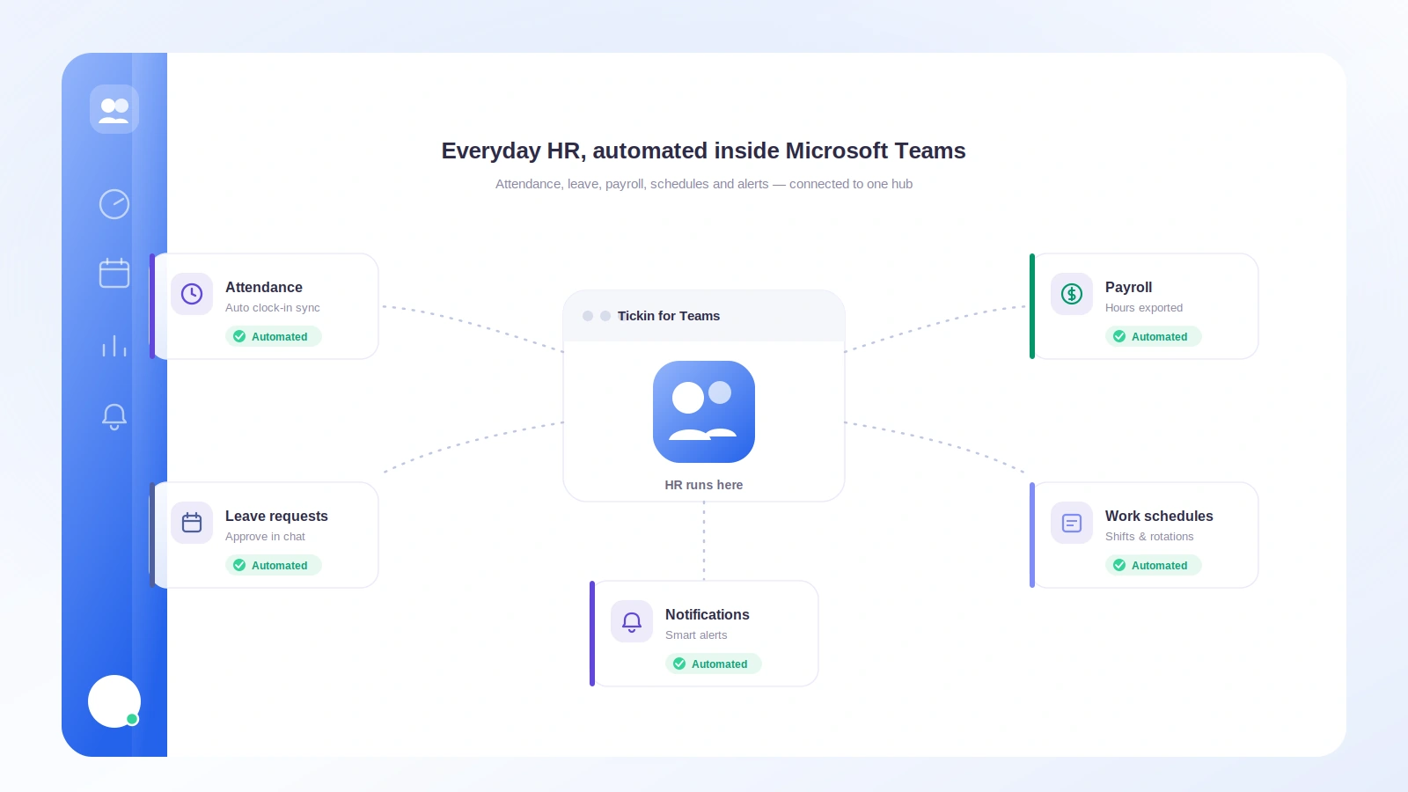Image resolution: width=1408 pixels, height=792 pixels.
Task: Click the Automated badge under Notifications
Action: [714, 664]
